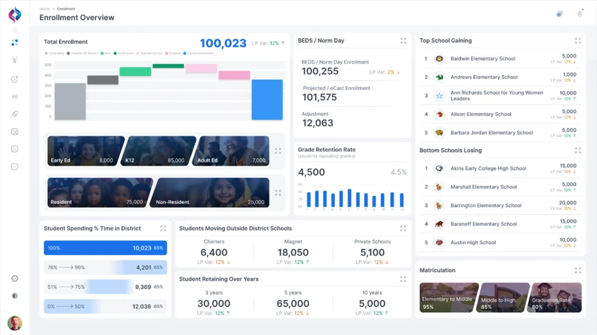Open user profile avatar
The width and height of the screenshot is (597, 335).
tap(15, 323)
